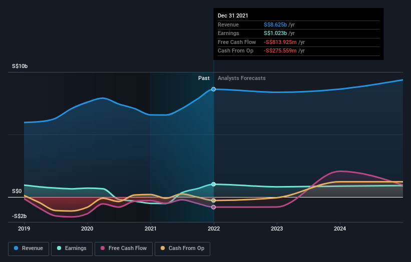This screenshot has width=411, height=262.
Task: Click the blue dot in Revenue legend
Action: [17, 248]
